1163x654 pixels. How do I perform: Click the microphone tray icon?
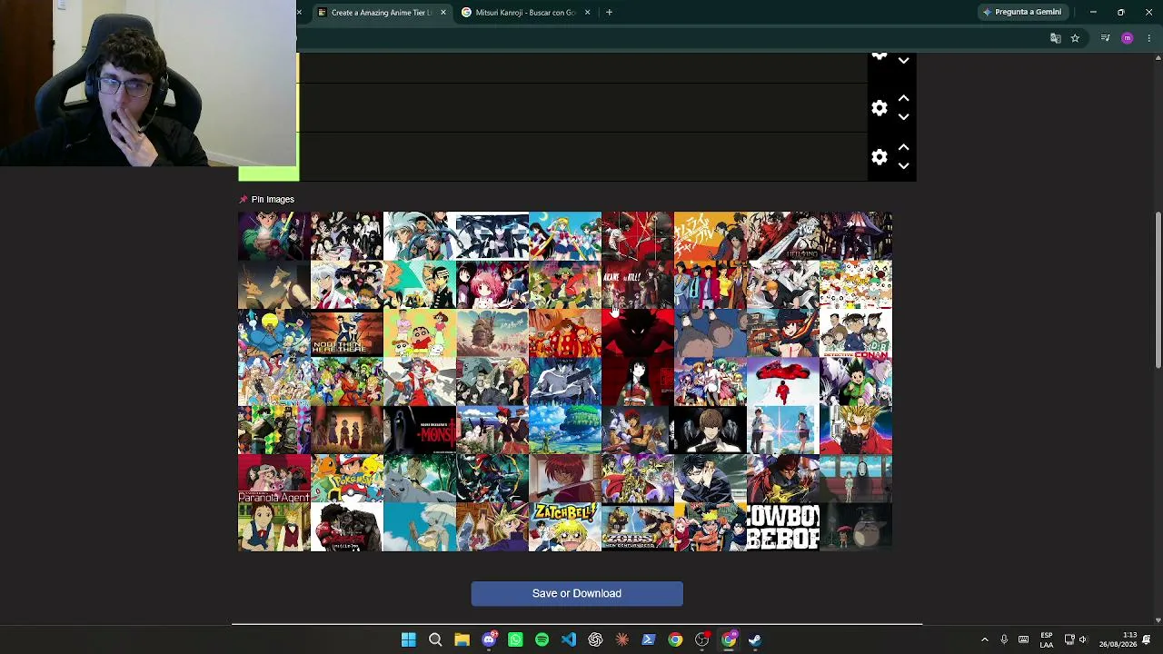click(x=1004, y=639)
